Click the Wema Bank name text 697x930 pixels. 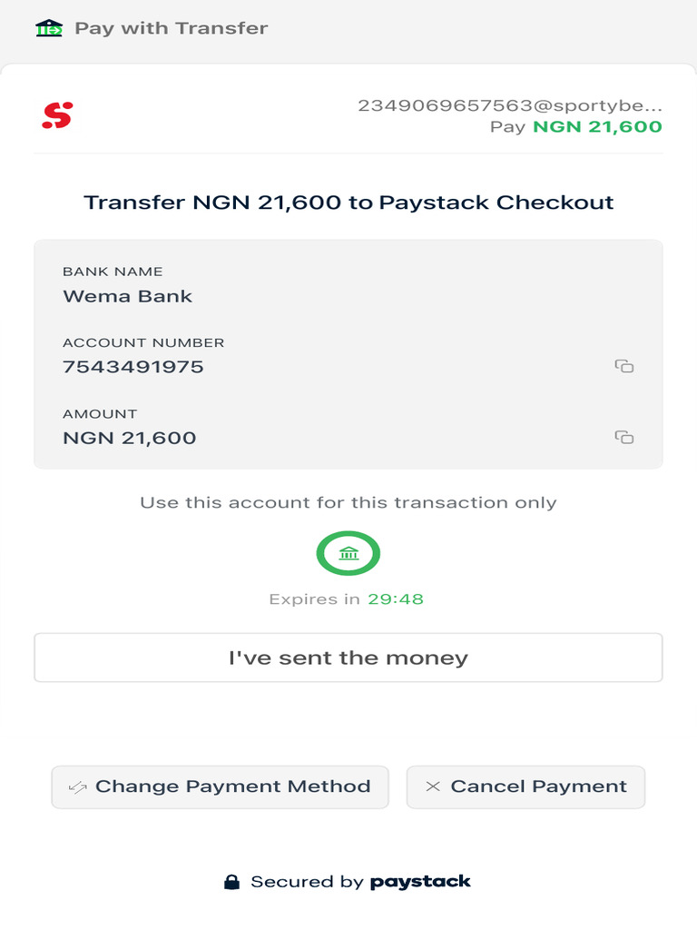(x=127, y=296)
